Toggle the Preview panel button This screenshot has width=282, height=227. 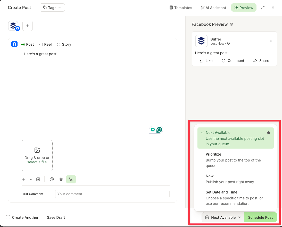coord(244,7)
